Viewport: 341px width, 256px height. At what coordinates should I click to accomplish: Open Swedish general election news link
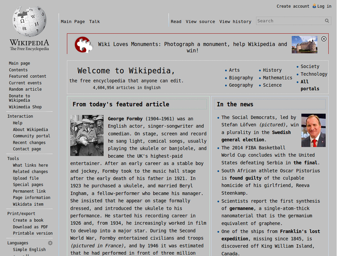256,136
